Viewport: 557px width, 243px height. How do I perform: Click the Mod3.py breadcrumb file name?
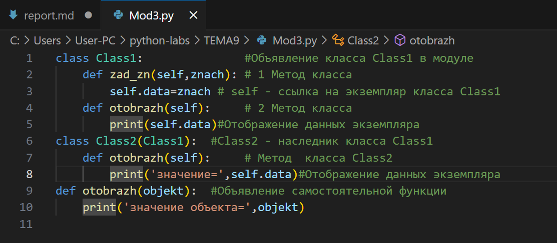point(294,40)
